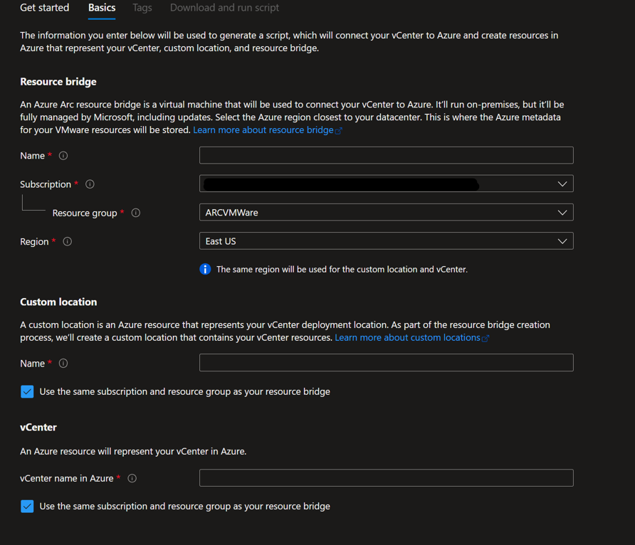Focus the vCenter name in Azure field
This screenshot has height=545, width=635.
[x=386, y=478]
